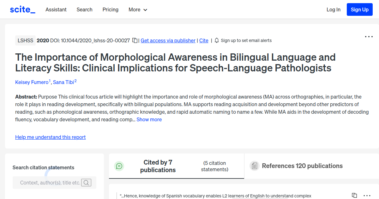This screenshot has height=199, width=379.
Task: Click the bell to set email alerts
Action: click(x=216, y=40)
